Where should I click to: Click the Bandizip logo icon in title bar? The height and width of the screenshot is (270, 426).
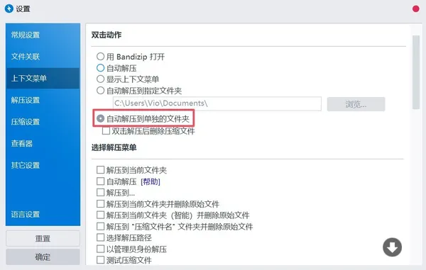click(9, 9)
